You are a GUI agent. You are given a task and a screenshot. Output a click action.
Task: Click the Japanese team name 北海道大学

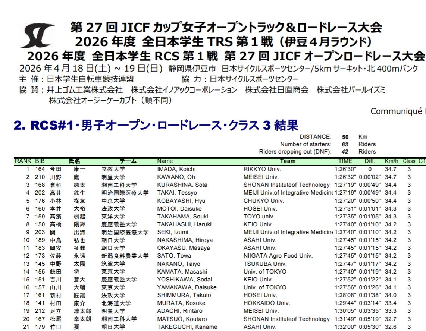(x=116, y=303)
